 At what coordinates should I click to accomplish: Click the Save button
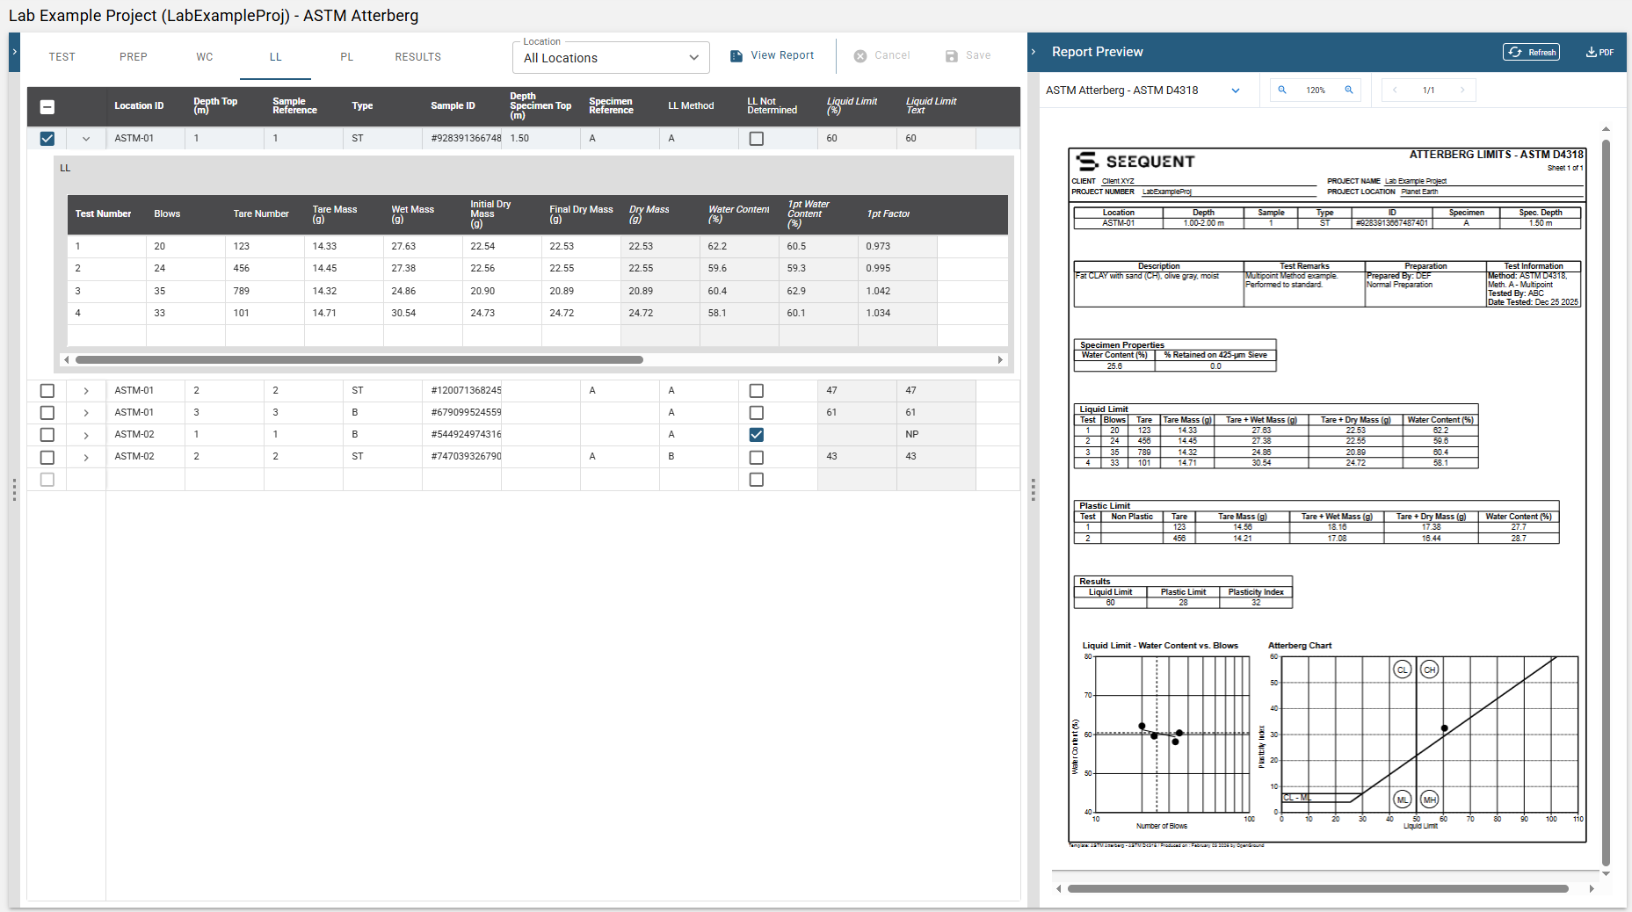[x=968, y=55]
